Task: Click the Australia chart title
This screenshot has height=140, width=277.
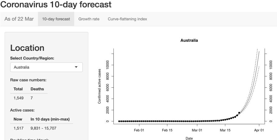Action: pyautogui.click(x=189, y=40)
